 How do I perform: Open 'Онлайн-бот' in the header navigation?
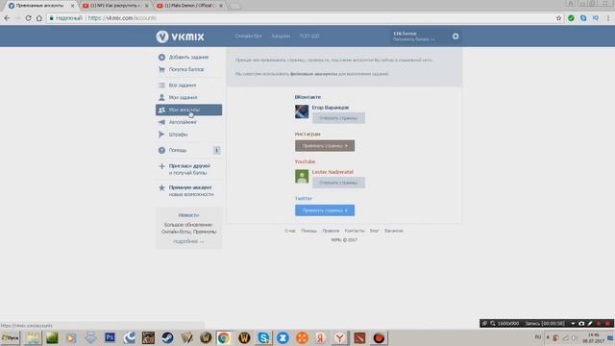pos(248,37)
